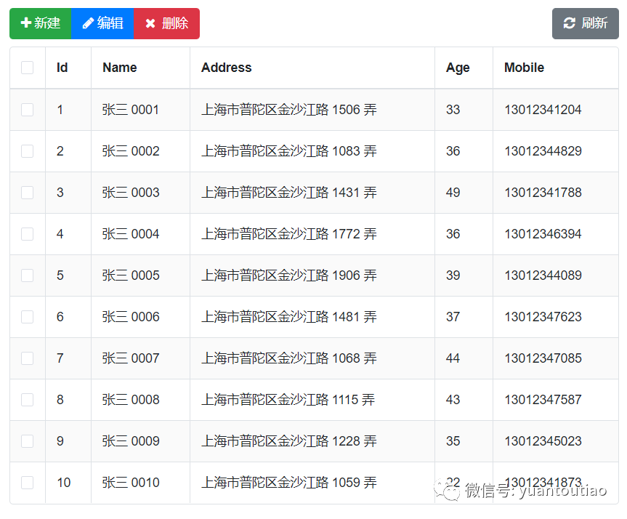Check the checkbox for row Id 2
Screen dimensions: 627x519
tap(27, 151)
